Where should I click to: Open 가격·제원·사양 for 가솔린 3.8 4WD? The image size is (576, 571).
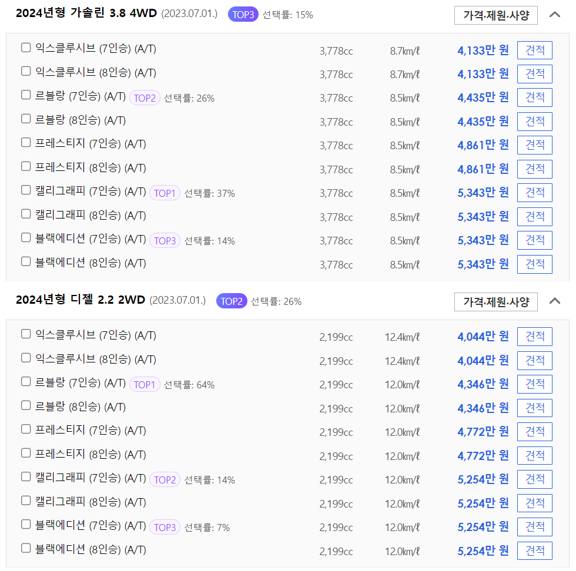pos(496,15)
